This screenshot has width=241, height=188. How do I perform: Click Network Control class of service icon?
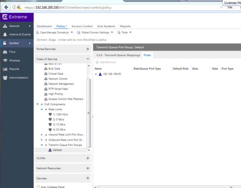tap(46, 79)
